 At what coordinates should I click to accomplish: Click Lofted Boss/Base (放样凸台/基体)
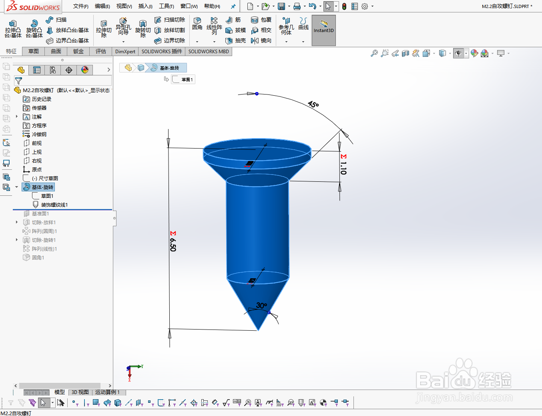(68, 30)
